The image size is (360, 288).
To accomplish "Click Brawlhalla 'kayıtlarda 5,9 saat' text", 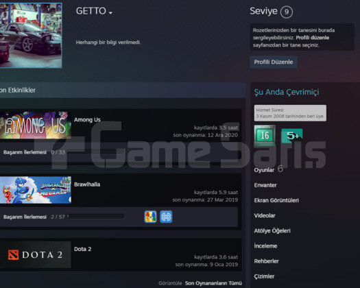I will pos(216,193).
